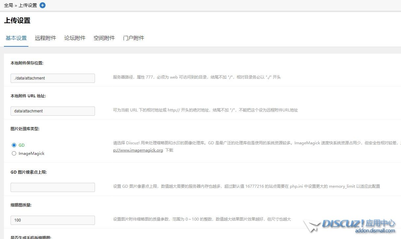Click the DISCUZ! 应用中心 logo text
Viewport: 401px width, 239px height.
[358, 224]
